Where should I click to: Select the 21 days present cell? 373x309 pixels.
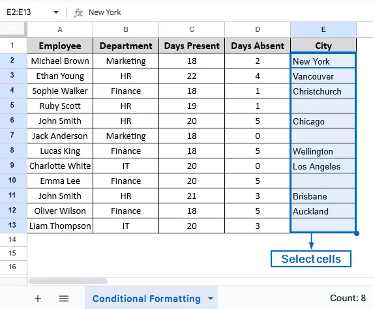tap(192, 196)
